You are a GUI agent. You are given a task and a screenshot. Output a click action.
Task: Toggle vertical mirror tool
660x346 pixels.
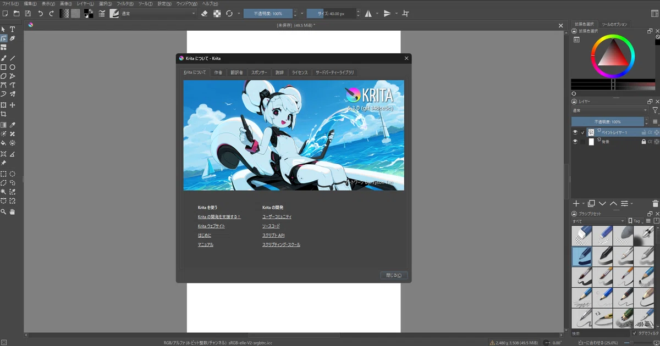pos(387,13)
